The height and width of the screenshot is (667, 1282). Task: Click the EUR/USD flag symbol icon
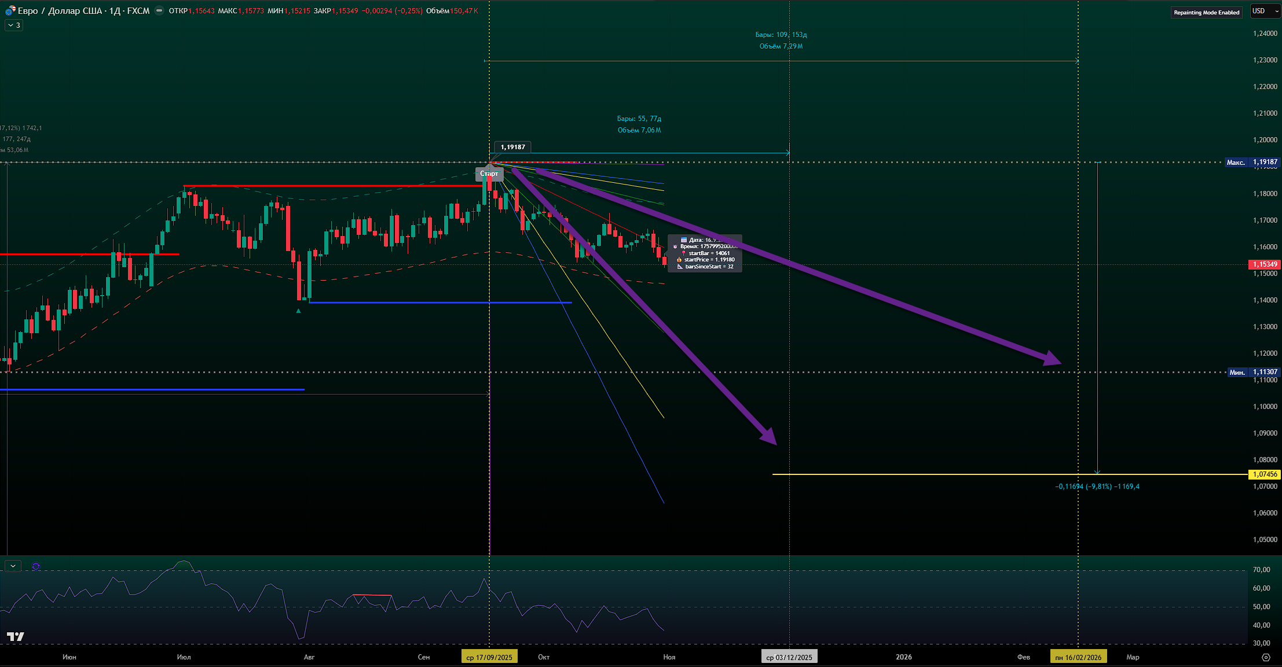[x=10, y=10]
